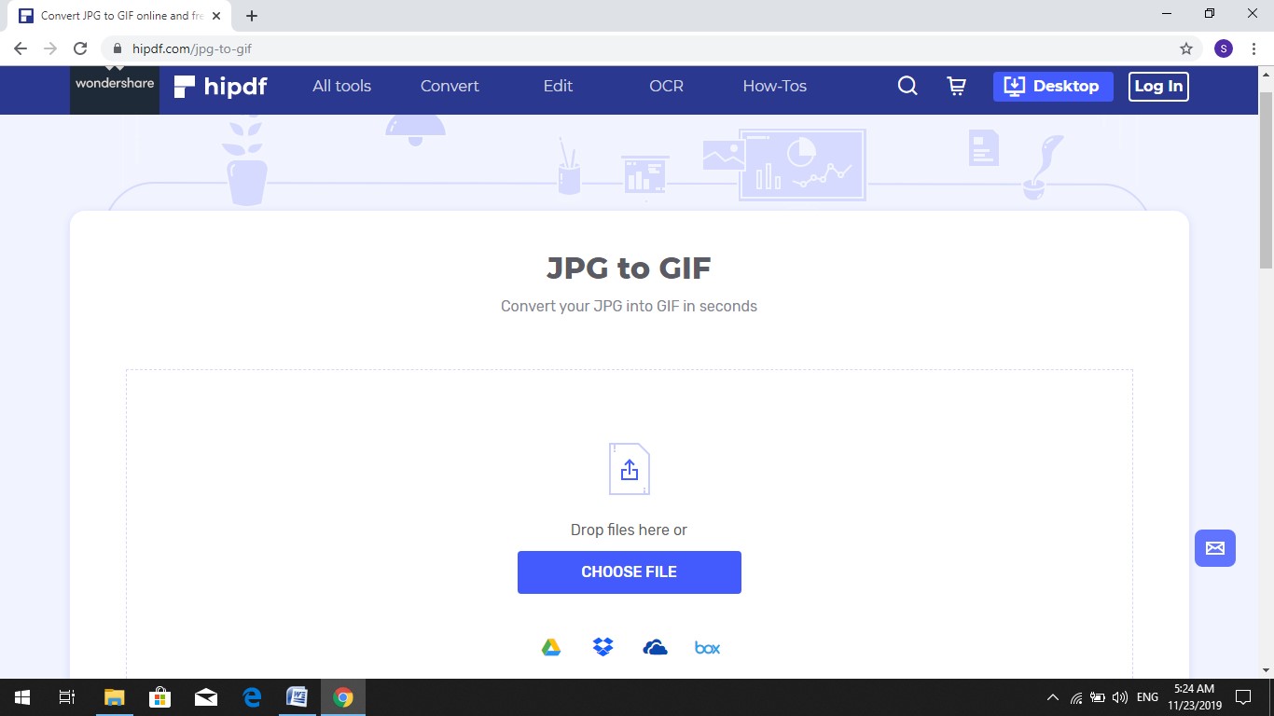Click the OneDrive cloud icon
The height and width of the screenshot is (716, 1274).
[656, 647]
